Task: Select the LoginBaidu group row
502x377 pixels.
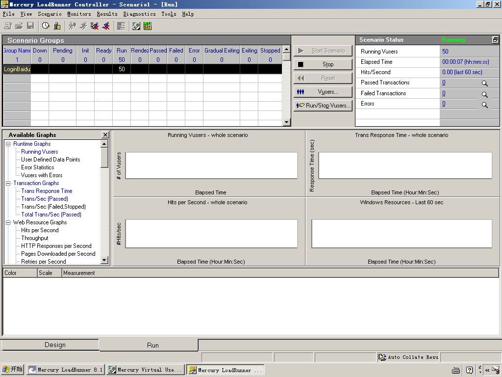Action: tap(143, 69)
